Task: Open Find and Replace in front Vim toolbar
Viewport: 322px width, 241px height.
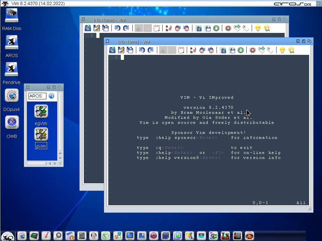Action: 193,50
